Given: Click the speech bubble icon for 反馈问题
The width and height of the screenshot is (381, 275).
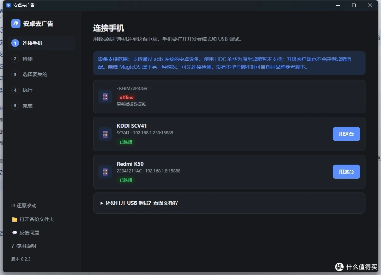Looking at the screenshot, I should tap(14, 233).
